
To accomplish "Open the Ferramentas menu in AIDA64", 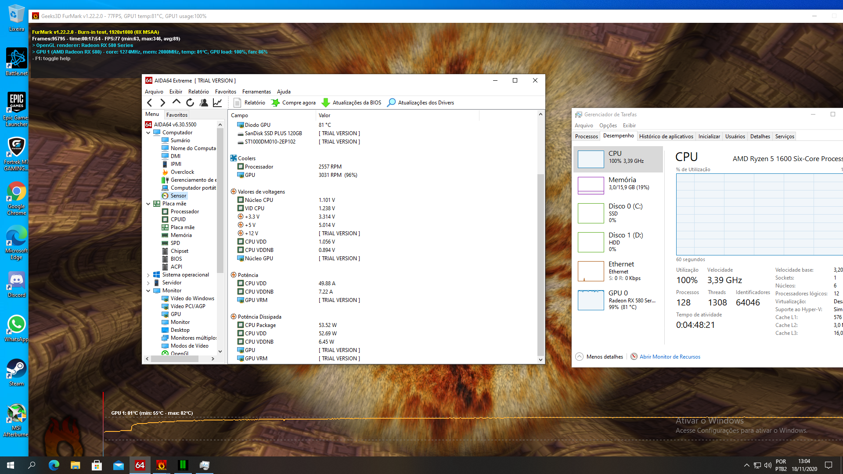I will click(x=256, y=92).
